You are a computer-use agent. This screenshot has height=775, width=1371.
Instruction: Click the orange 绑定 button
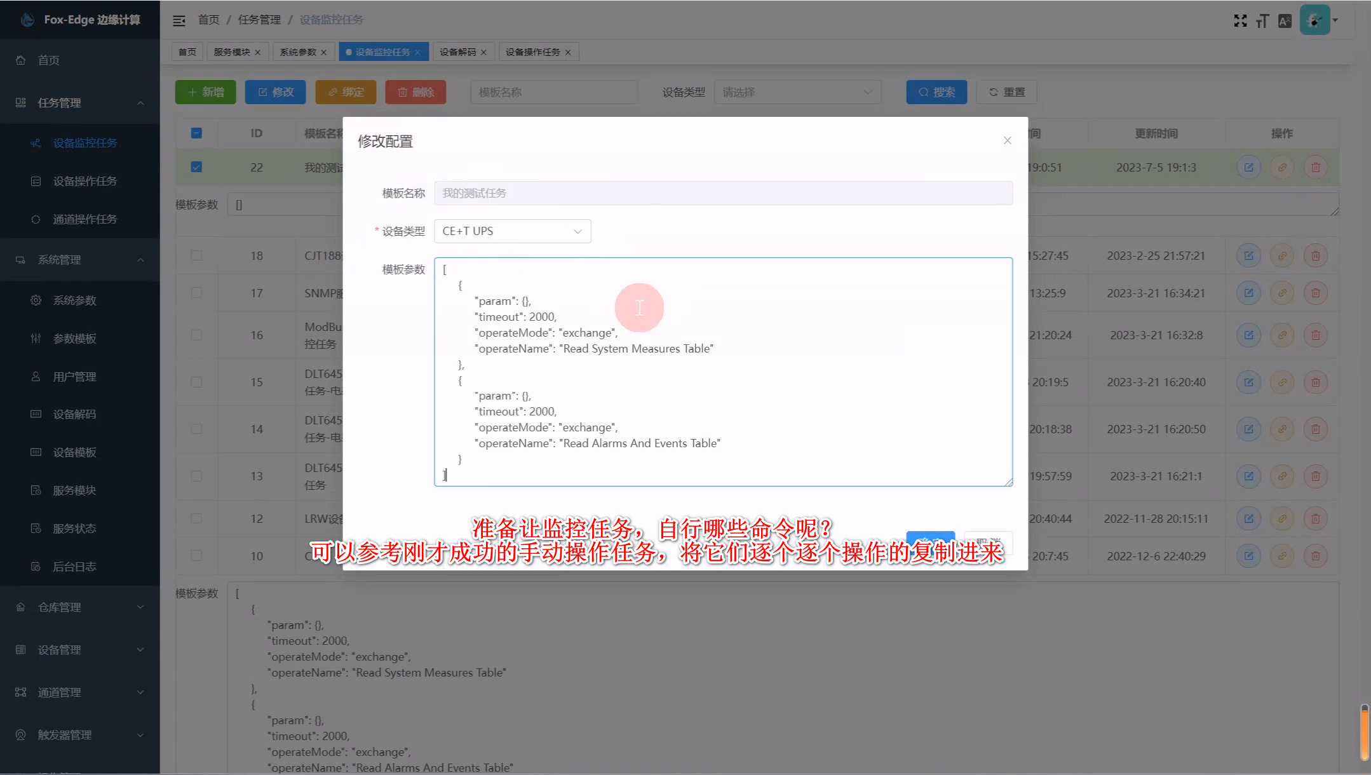[346, 92]
